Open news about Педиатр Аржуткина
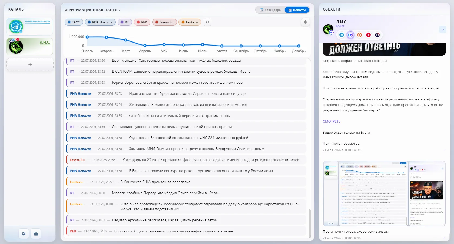The height and width of the screenshot is (244, 454). point(186,220)
